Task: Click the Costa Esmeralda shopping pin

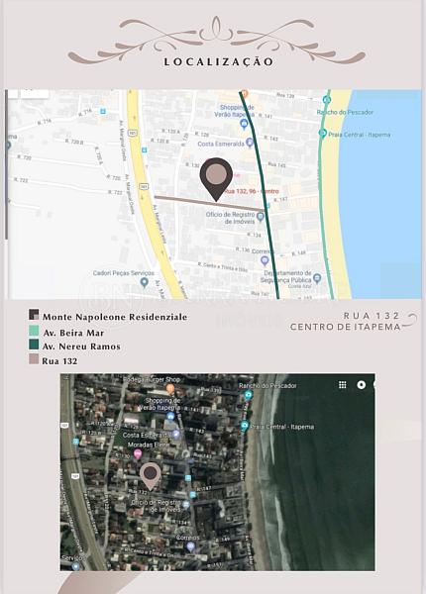Action: click(249, 143)
